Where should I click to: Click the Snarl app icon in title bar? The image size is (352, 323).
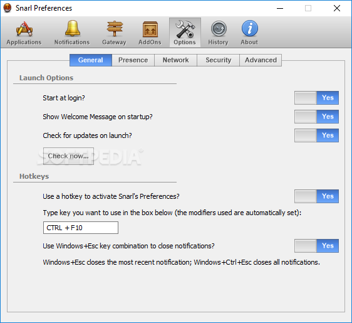coord(8,8)
